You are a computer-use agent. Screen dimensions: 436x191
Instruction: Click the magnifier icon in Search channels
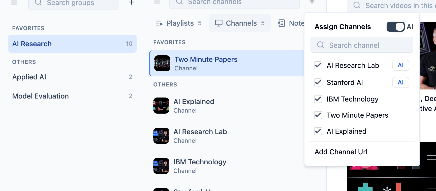click(x=179, y=2)
